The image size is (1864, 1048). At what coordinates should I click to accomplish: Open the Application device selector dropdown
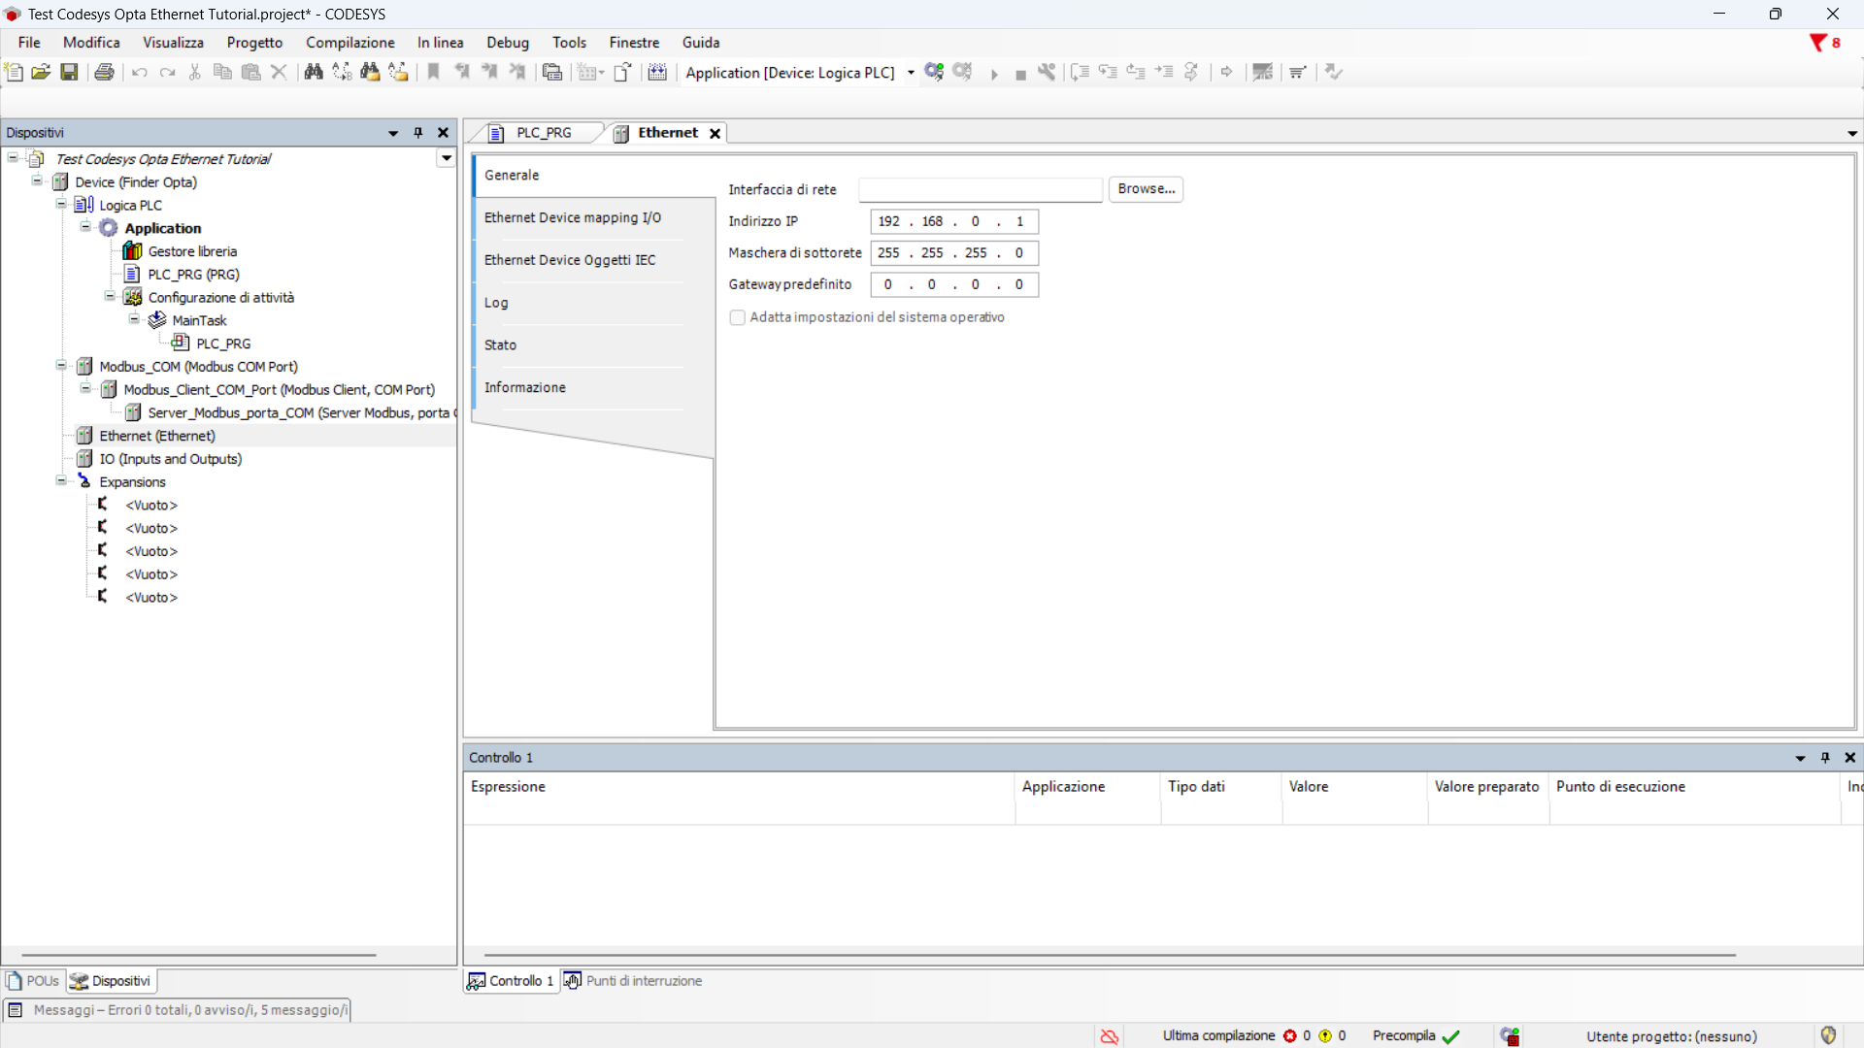pyautogui.click(x=911, y=73)
